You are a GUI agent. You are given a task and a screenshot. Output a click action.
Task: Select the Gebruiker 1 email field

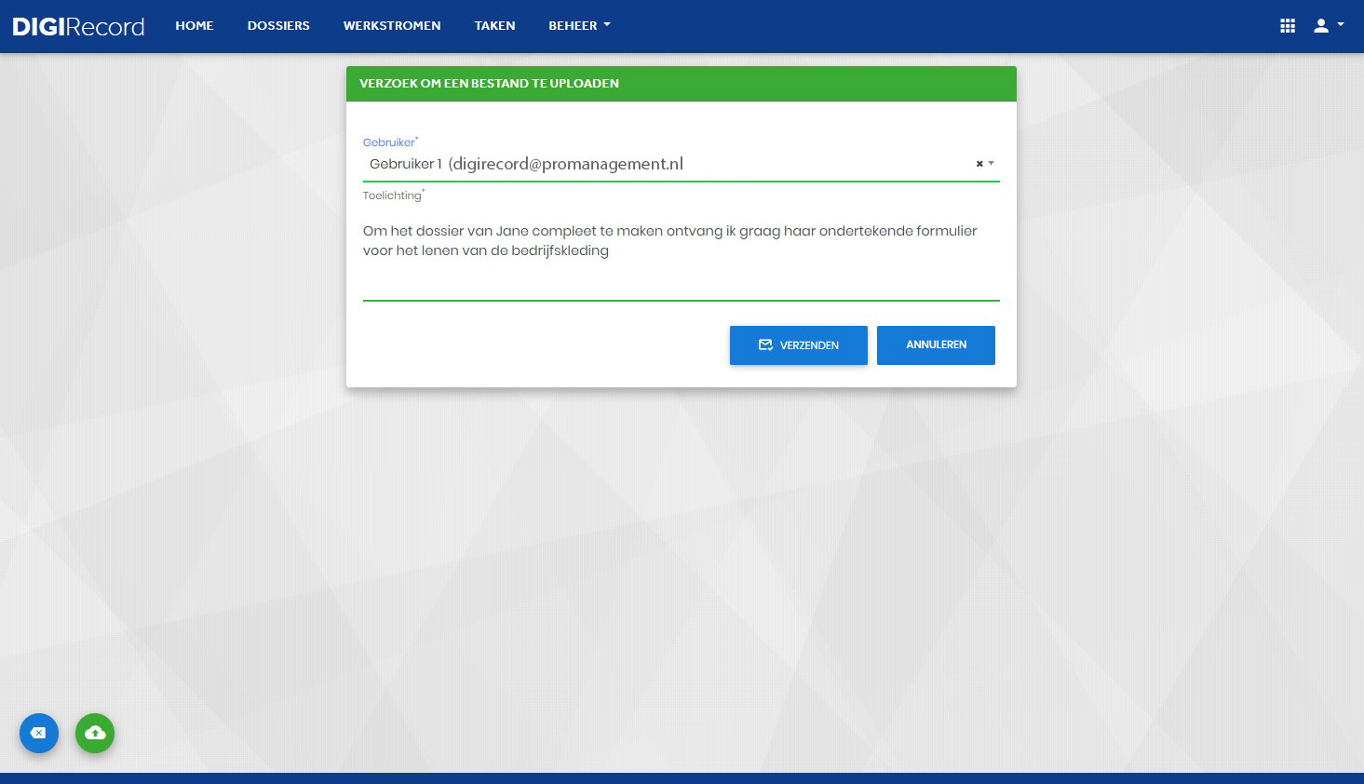(667, 164)
